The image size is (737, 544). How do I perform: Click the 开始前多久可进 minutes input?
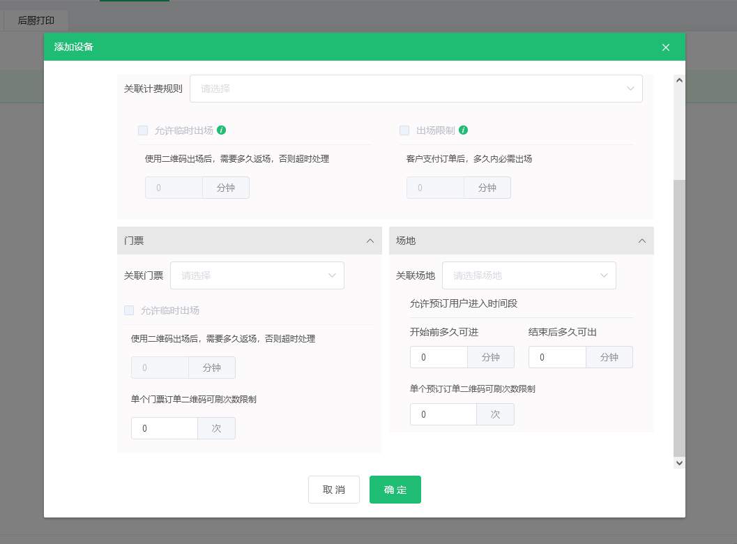tap(439, 357)
